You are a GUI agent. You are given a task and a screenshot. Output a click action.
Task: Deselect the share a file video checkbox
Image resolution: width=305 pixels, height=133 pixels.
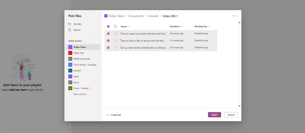(x=108, y=40)
